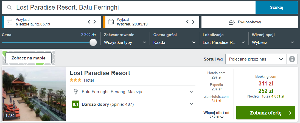Viewport: 300px width, 123px height.
Task: Expand Więcej ofert od 252 zł
Action: point(216,115)
